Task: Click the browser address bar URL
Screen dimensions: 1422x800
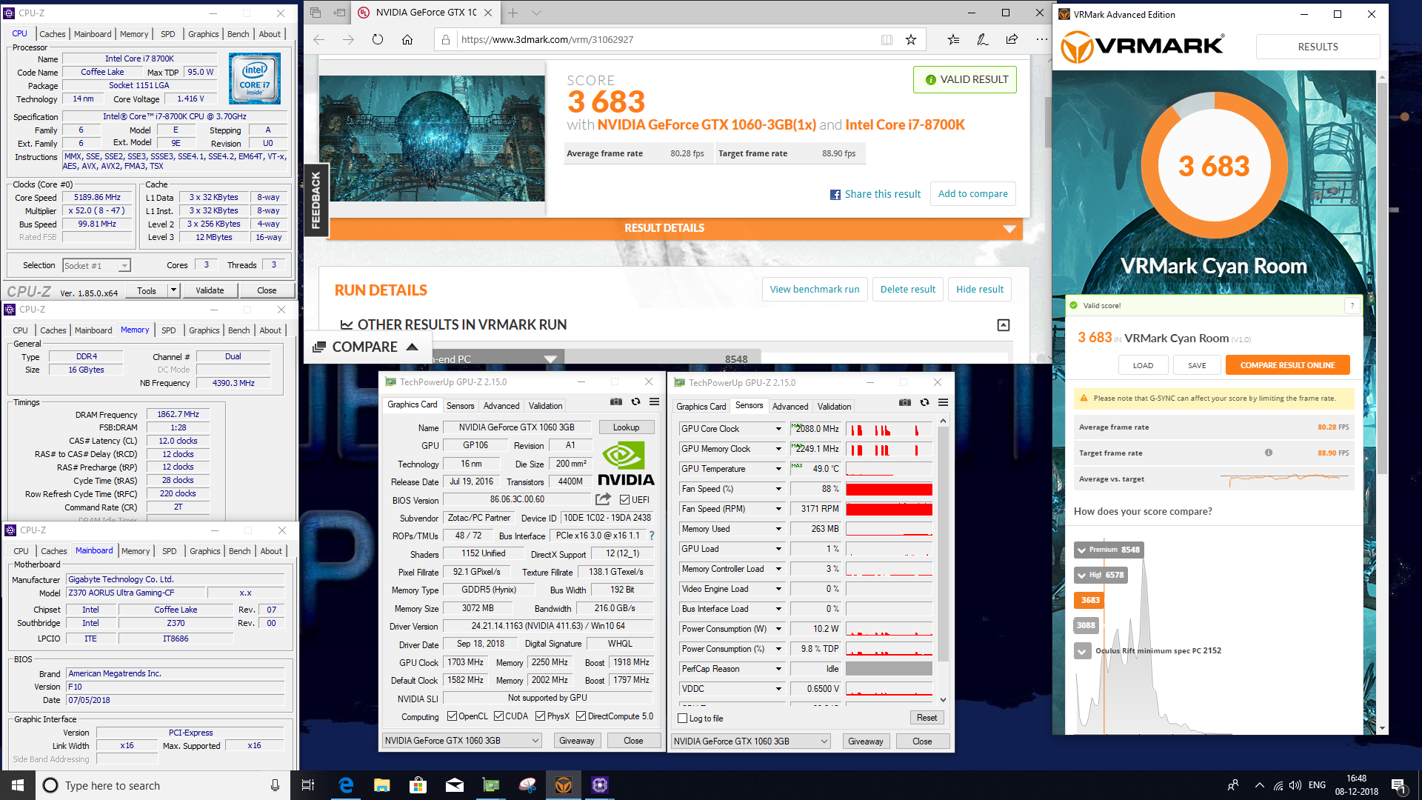Action: [547, 40]
